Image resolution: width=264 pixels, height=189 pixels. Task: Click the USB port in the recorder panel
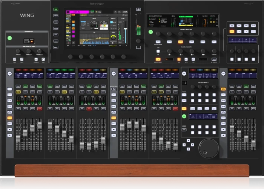click(x=26, y=41)
